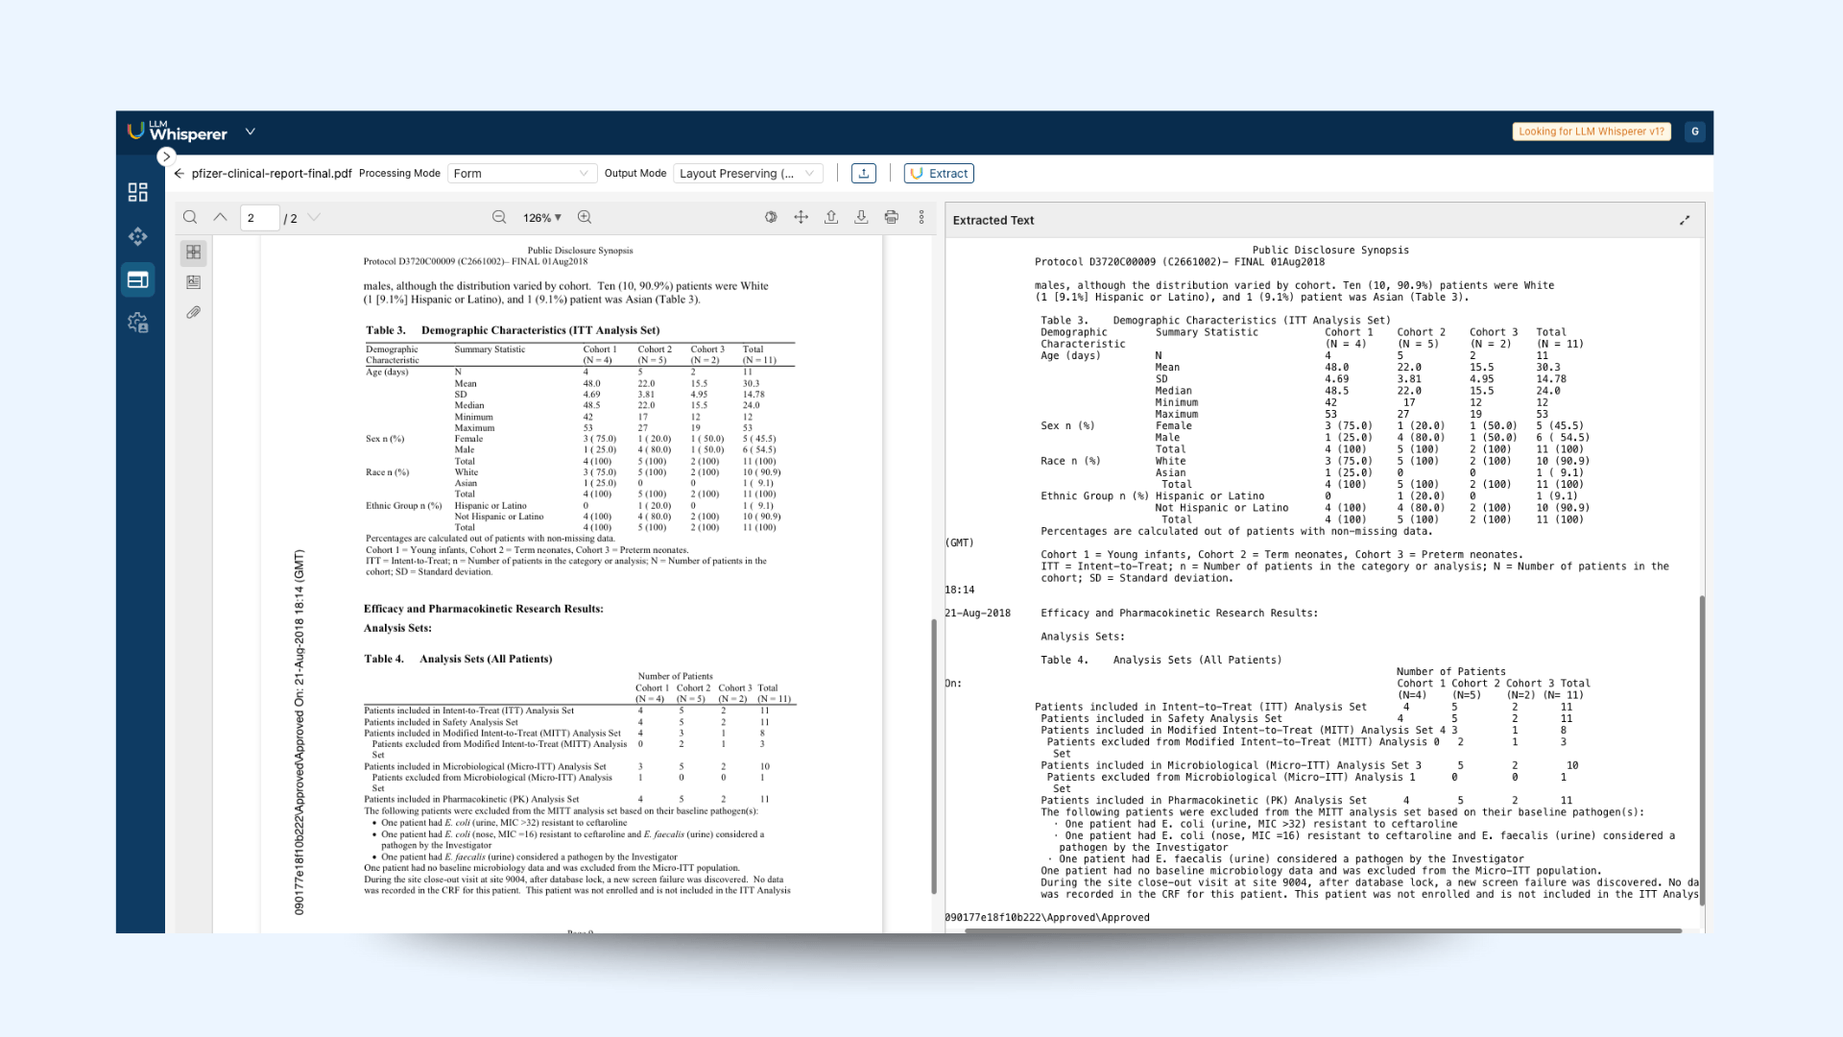The height and width of the screenshot is (1037, 1843).
Task: Expand the Extracted Text panel fullscreen
Action: tap(1687, 220)
